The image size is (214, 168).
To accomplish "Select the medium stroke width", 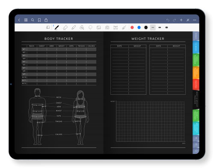I will tap(160, 27).
